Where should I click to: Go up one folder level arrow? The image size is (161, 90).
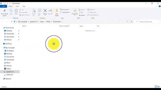click(x=12, y=22)
